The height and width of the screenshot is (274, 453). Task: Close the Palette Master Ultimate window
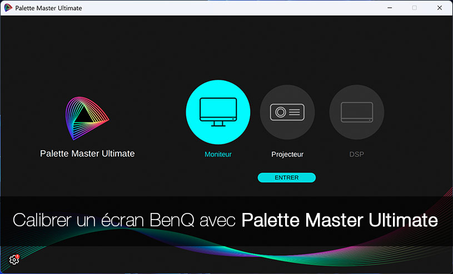440,8
